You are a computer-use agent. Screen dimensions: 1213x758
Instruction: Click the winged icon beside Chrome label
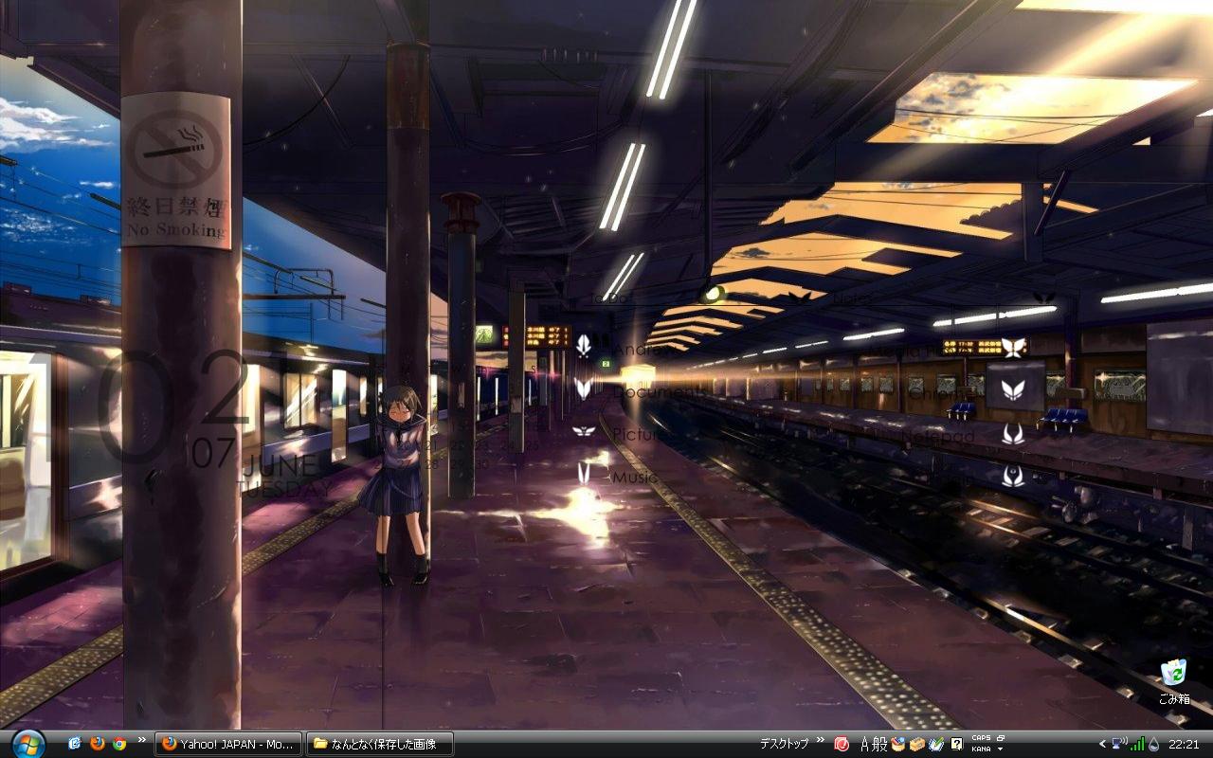(1012, 389)
